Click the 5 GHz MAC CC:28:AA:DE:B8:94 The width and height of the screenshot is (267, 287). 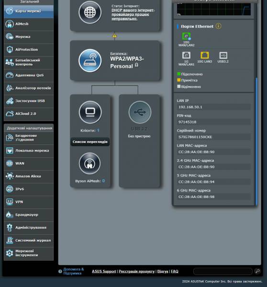(196, 182)
